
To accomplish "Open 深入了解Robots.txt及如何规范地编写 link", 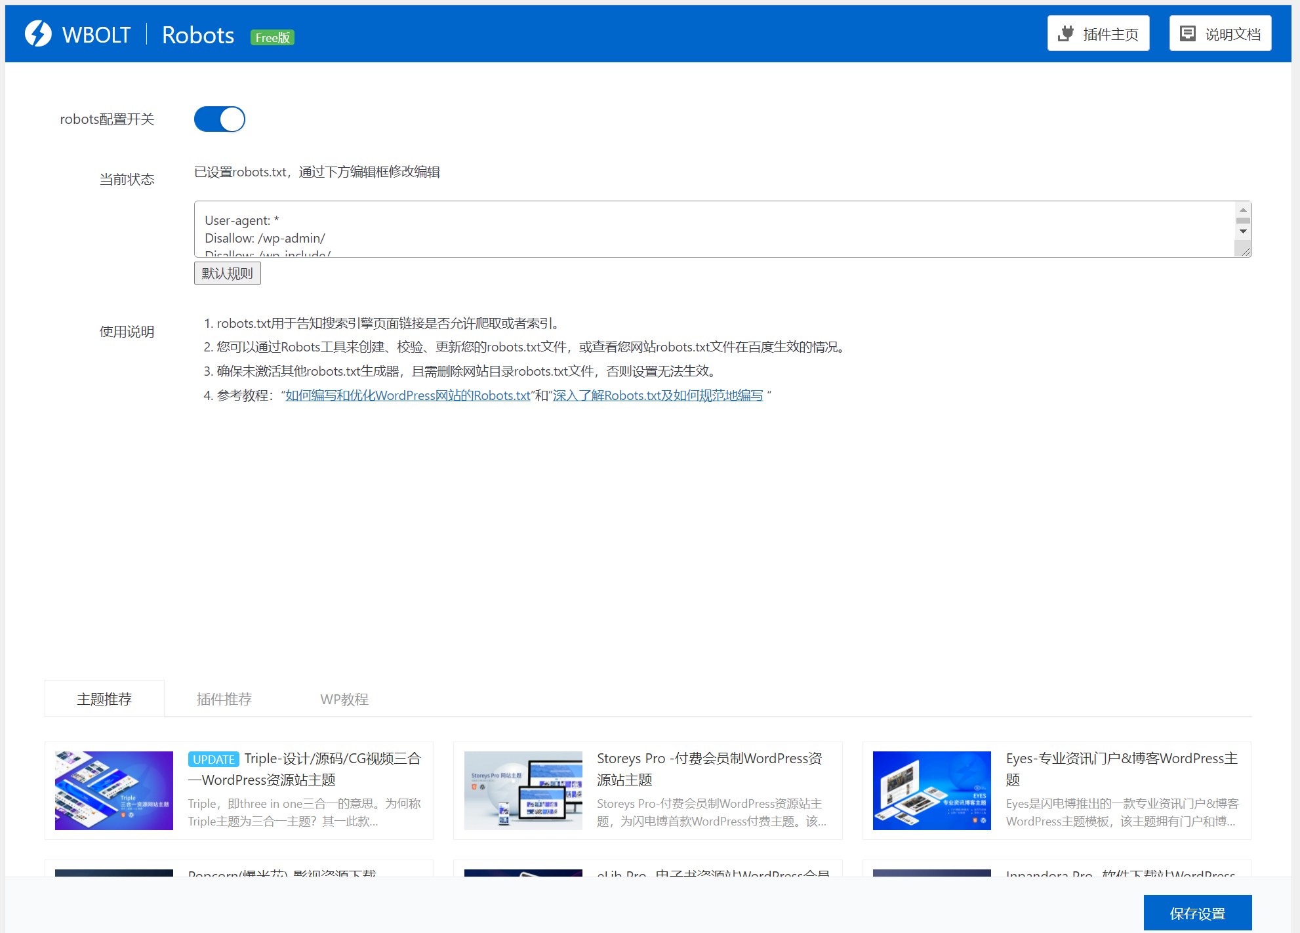I will tap(657, 395).
